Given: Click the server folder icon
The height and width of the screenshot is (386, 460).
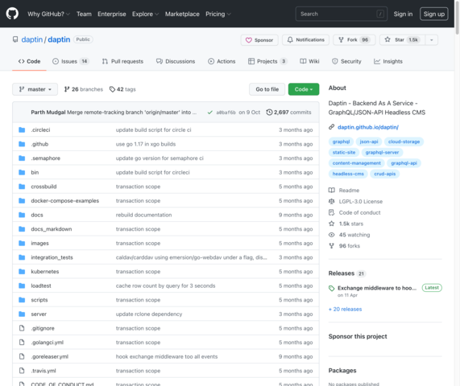Looking at the screenshot, I should point(22,314).
